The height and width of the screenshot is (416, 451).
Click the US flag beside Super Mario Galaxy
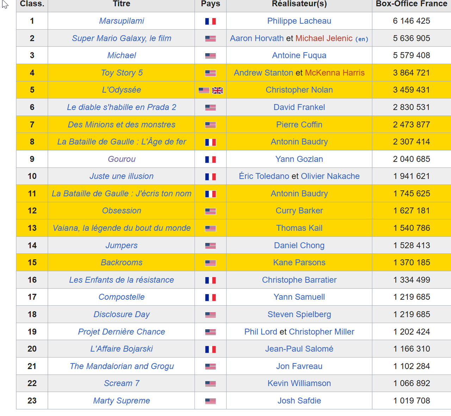[x=210, y=39]
